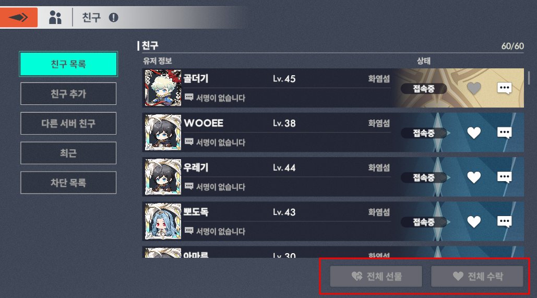Open the 최근 tab

tap(68, 153)
